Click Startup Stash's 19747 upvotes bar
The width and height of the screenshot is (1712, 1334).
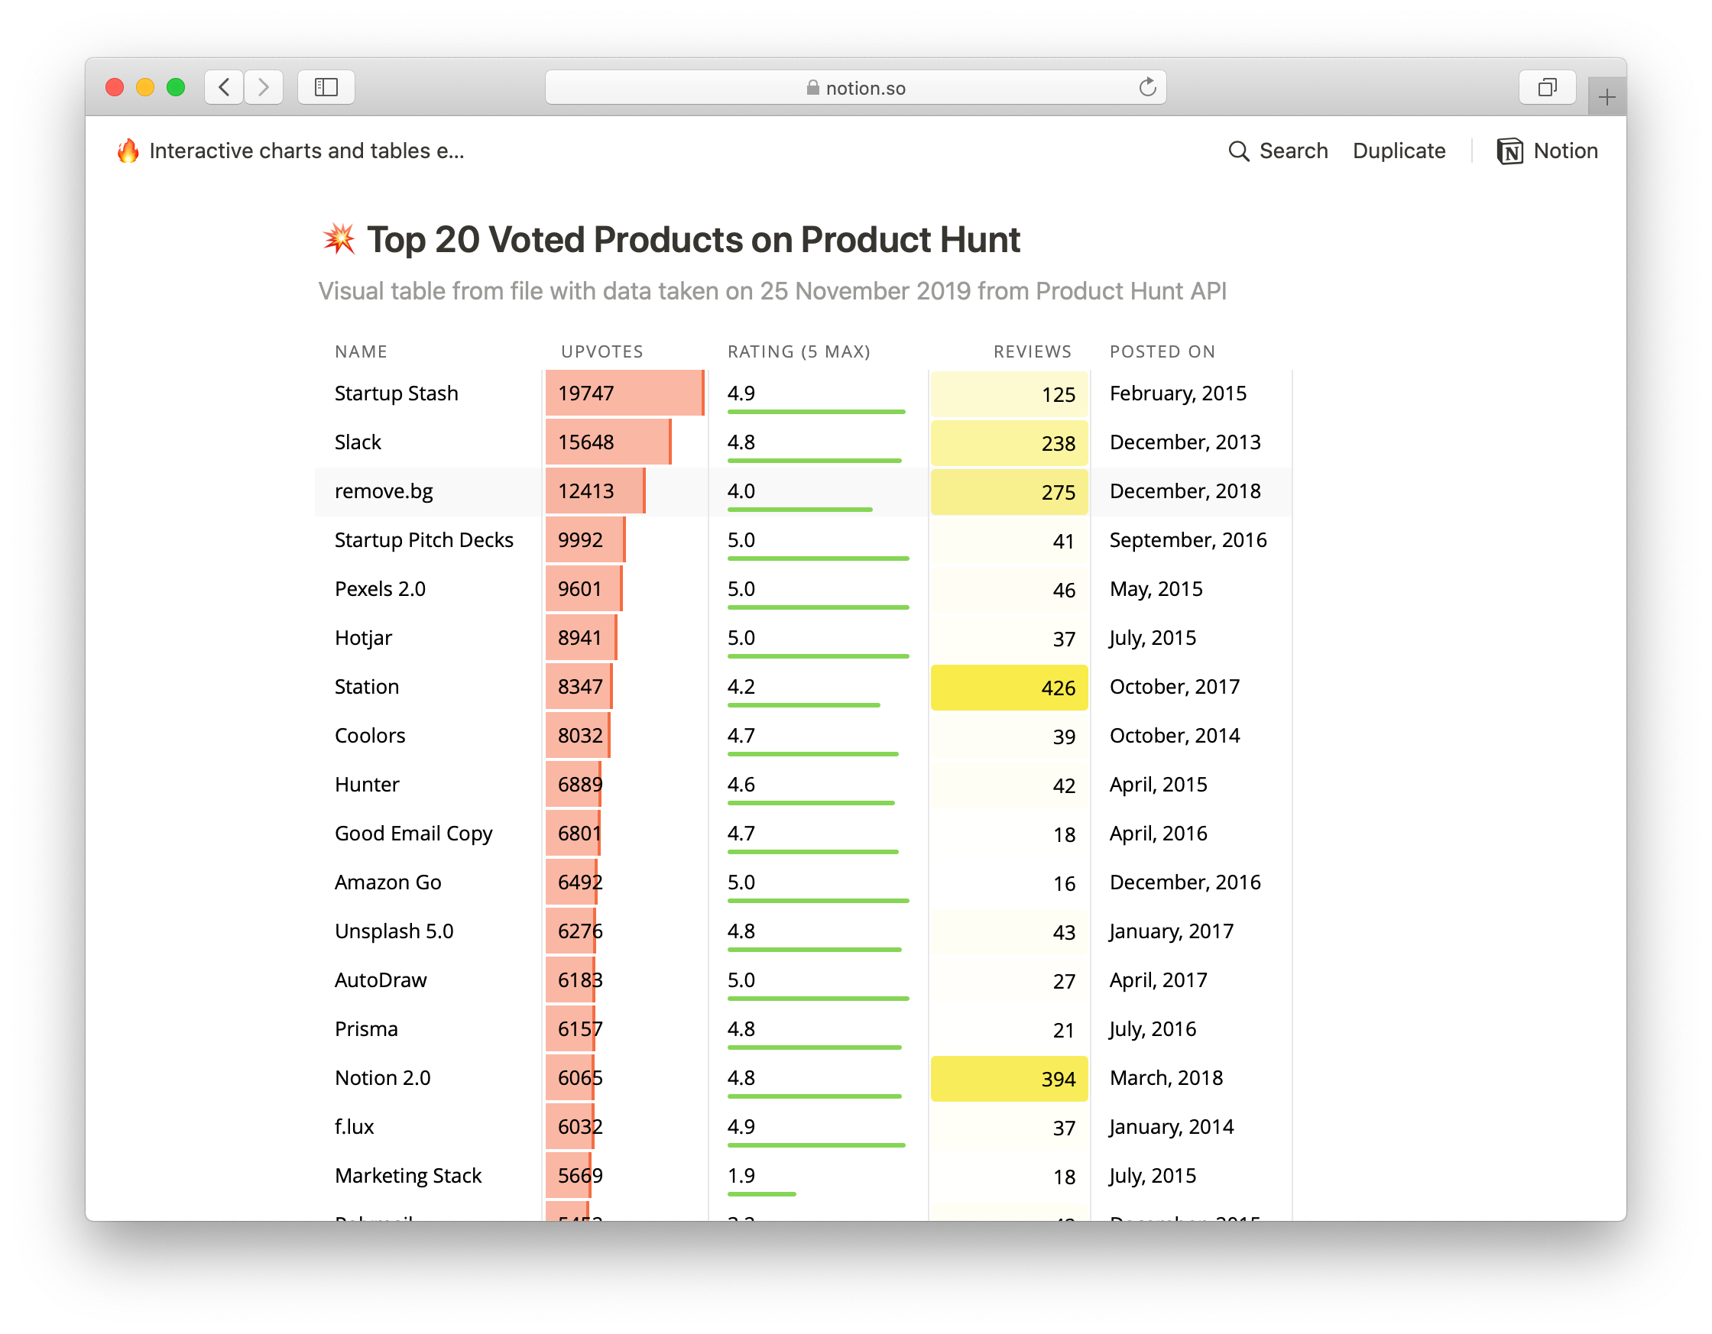coord(624,393)
